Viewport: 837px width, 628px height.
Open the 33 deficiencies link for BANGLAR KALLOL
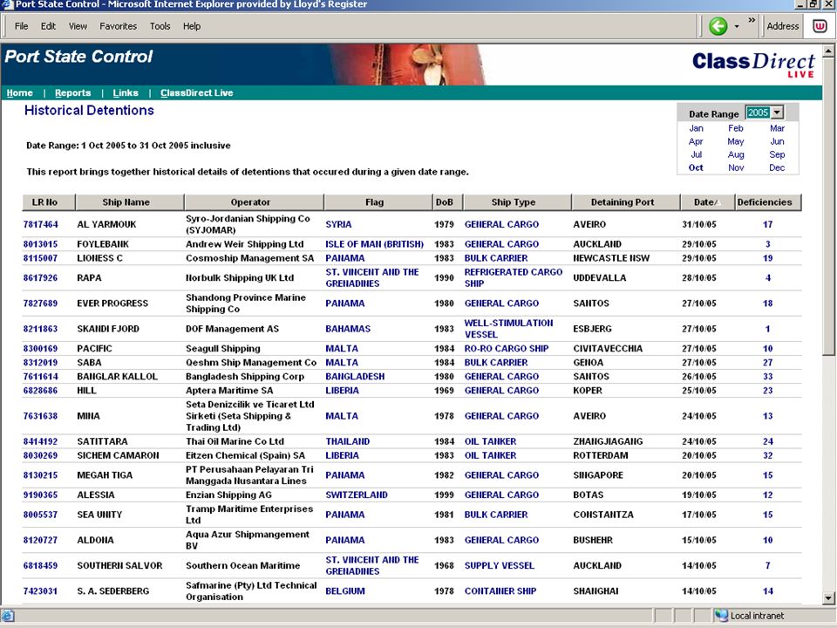click(767, 377)
